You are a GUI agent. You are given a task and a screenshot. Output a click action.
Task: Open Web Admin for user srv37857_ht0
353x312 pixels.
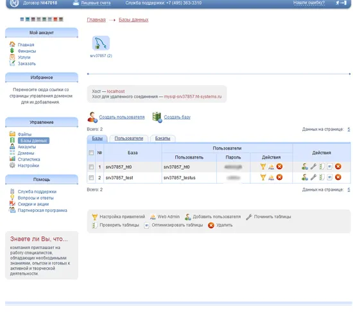click(271, 166)
